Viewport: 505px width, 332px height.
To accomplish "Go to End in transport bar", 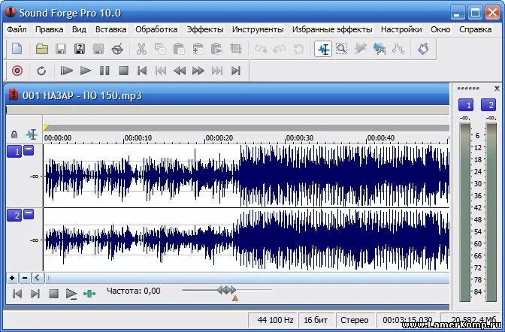I will pyautogui.click(x=236, y=71).
